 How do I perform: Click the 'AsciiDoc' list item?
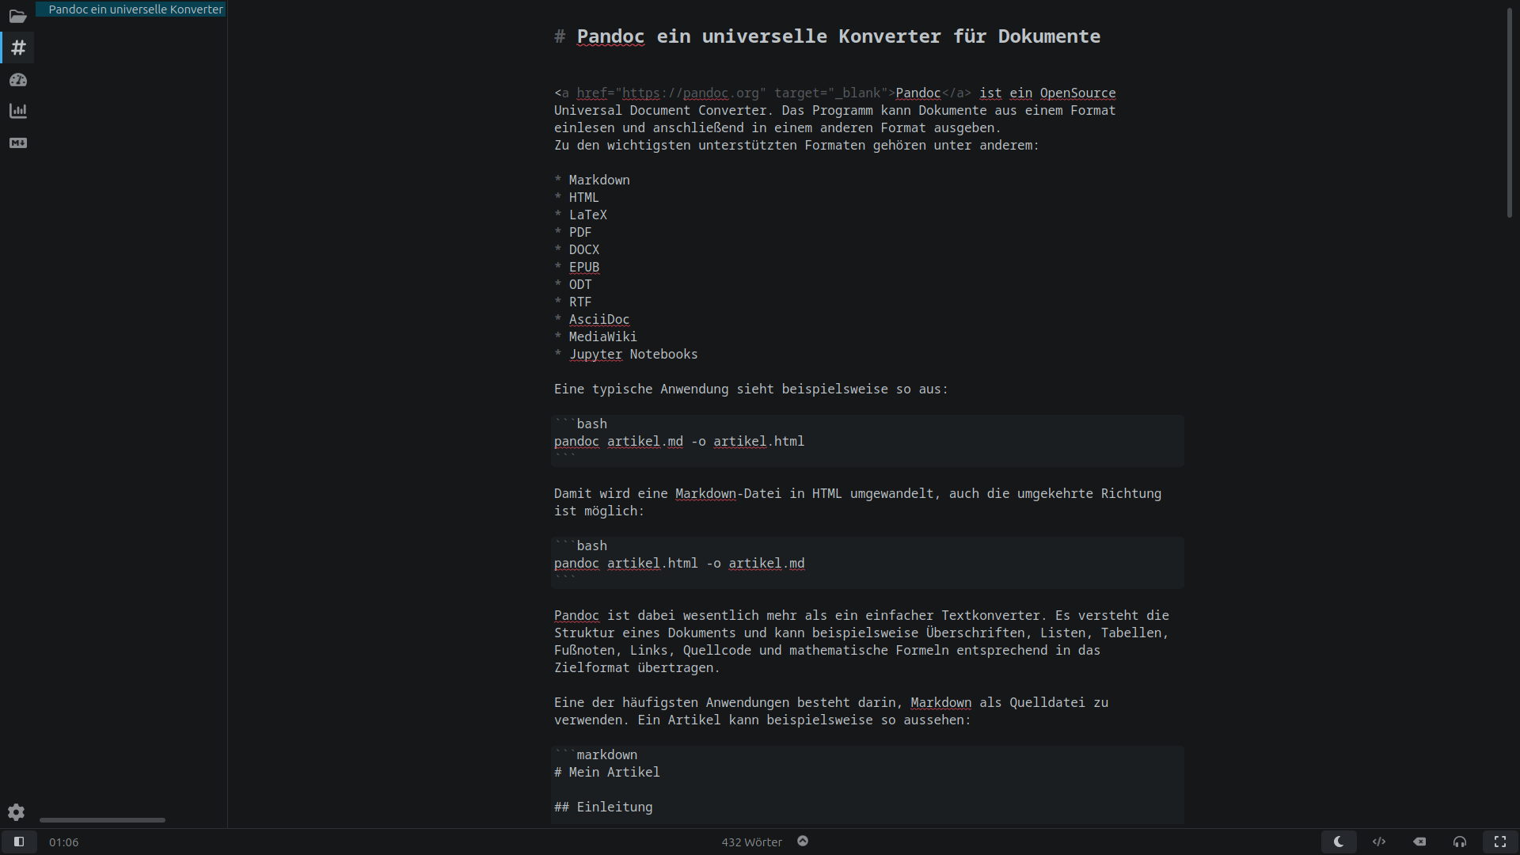coord(598,319)
